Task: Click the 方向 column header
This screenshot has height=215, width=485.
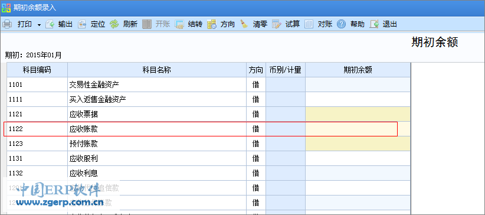Action: click(256, 70)
